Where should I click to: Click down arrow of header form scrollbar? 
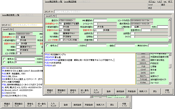pyautogui.click(x=169, y=40)
